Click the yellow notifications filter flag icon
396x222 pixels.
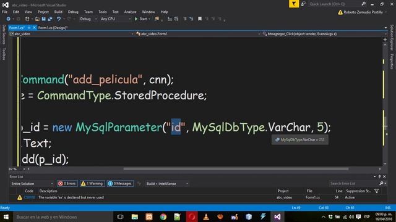pyautogui.click(x=294, y=4)
